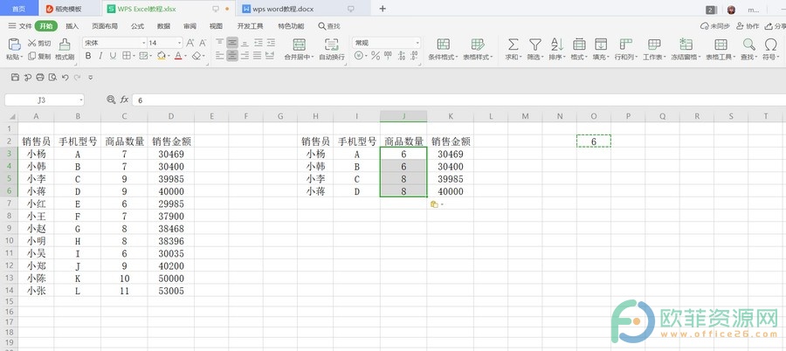Click the search (查找) box in menu bar
This screenshot has width=786, height=351.
click(x=329, y=26)
